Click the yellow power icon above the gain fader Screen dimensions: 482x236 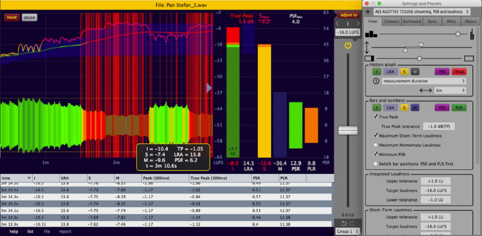[348, 46]
